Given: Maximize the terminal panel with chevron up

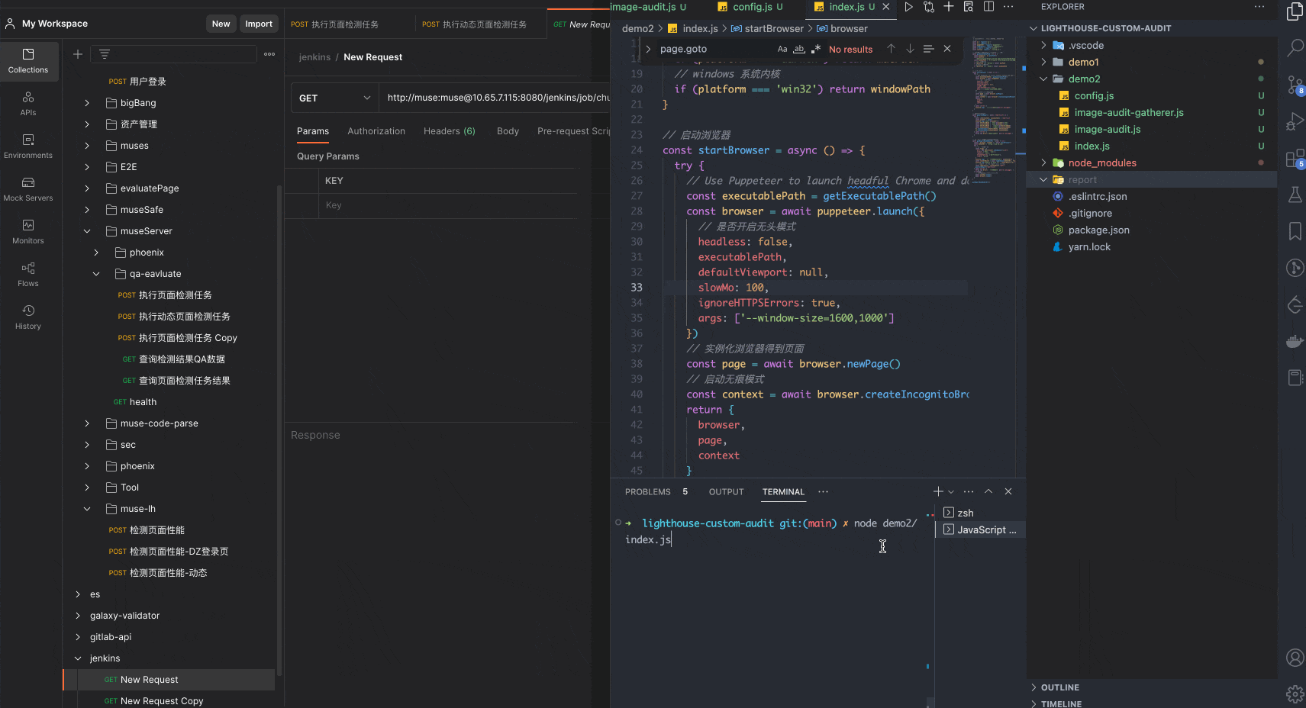Looking at the screenshot, I should point(988,492).
